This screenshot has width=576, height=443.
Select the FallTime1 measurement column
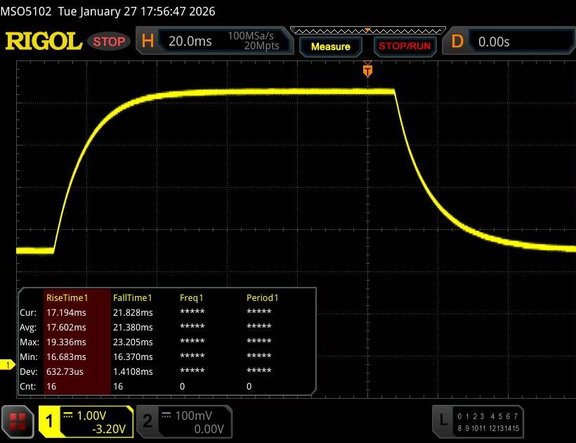coord(133,297)
